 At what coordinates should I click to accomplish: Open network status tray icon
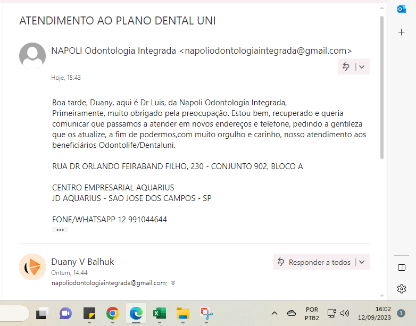[x=331, y=313]
